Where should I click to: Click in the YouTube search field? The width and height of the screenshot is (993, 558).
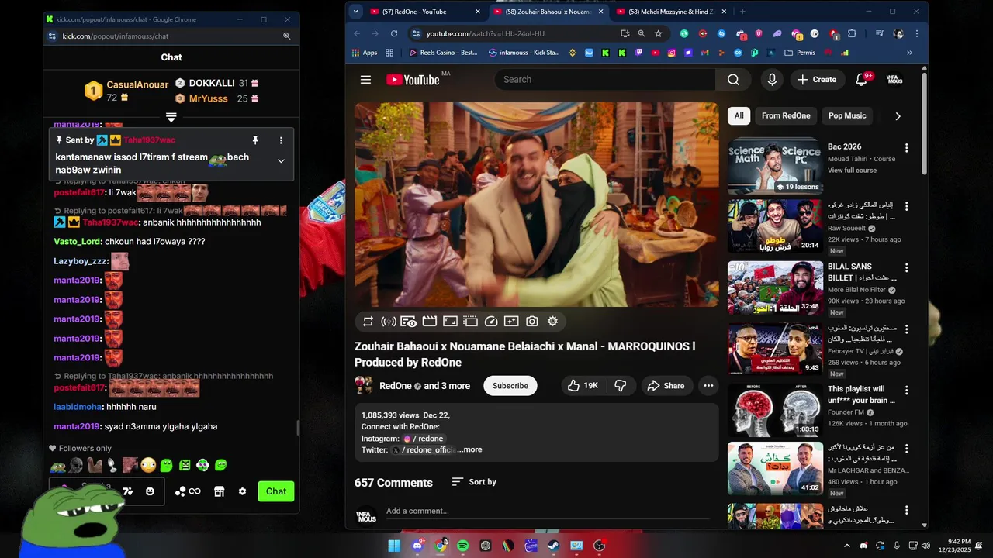click(x=605, y=80)
